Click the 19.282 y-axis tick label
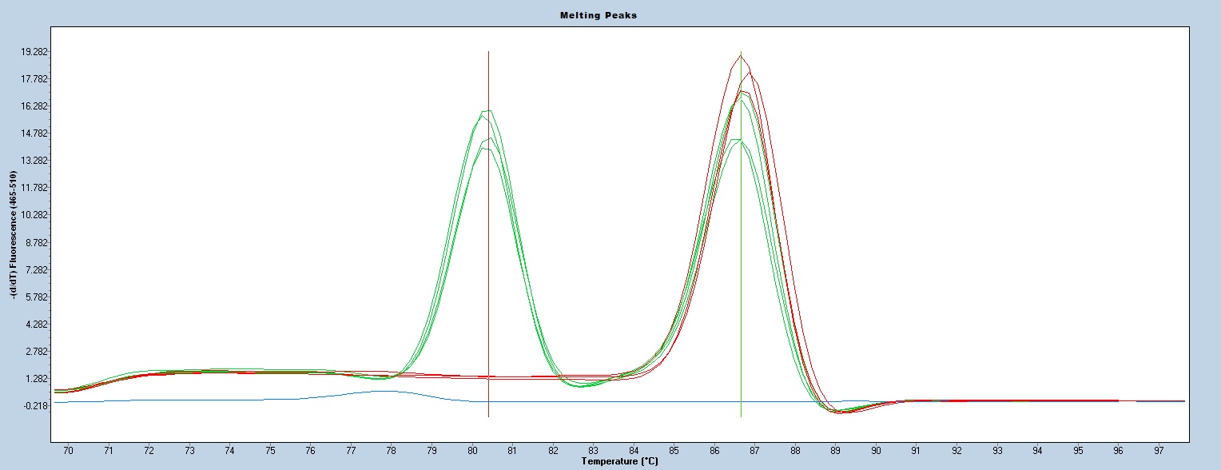Image resolution: width=1221 pixels, height=470 pixels. pyautogui.click(x=34, y=52)
